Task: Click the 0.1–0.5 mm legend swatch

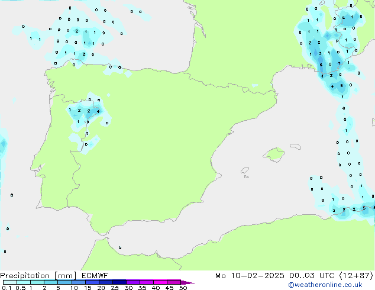Action: pos(10,282)
